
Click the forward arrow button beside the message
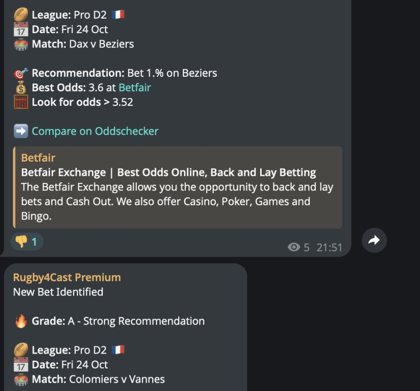(374, 240)
